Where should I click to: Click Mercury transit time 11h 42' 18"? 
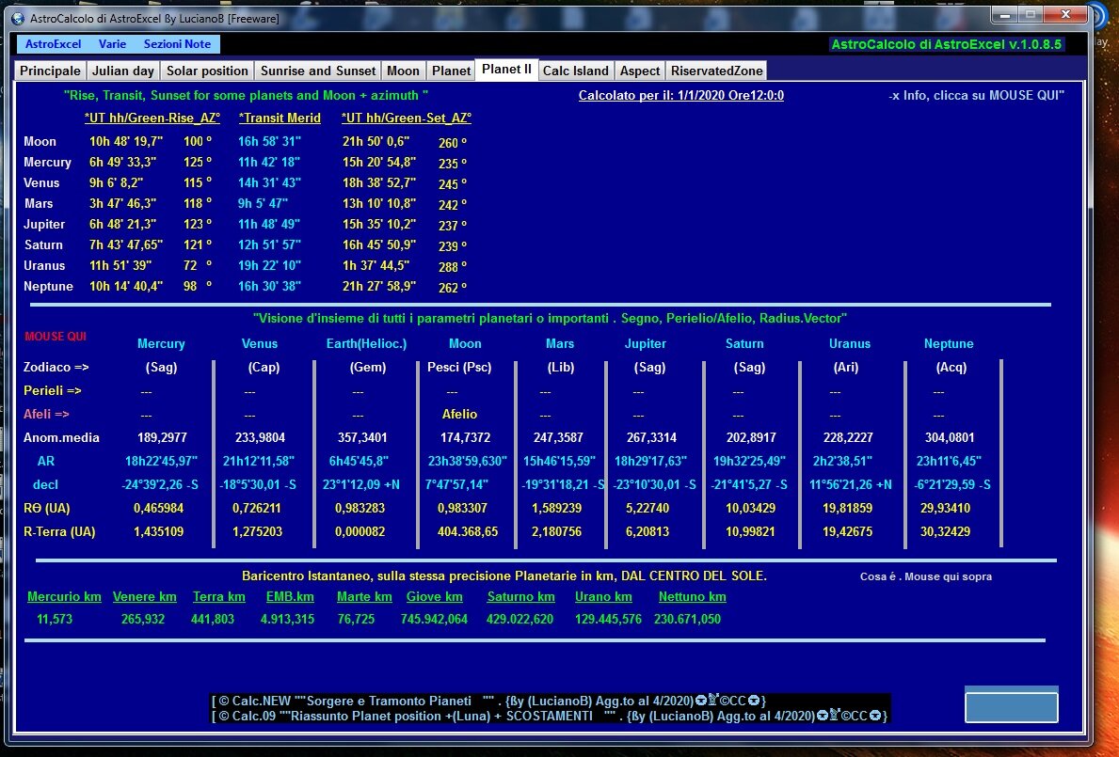tap(269, 162)
